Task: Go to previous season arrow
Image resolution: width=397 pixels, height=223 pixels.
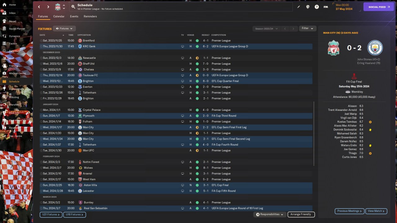Action: tap(285, 28)
